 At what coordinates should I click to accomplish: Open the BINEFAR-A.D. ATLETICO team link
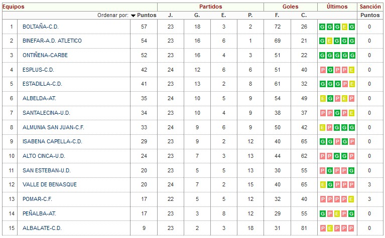point(52,41)
